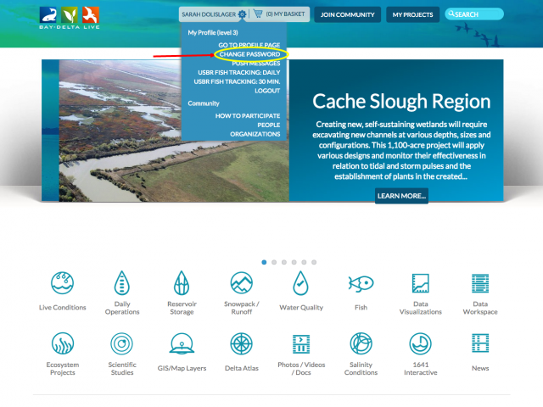Select the fourth carousel slide dot
The image size is (543, 407).
tap(294, 262)
